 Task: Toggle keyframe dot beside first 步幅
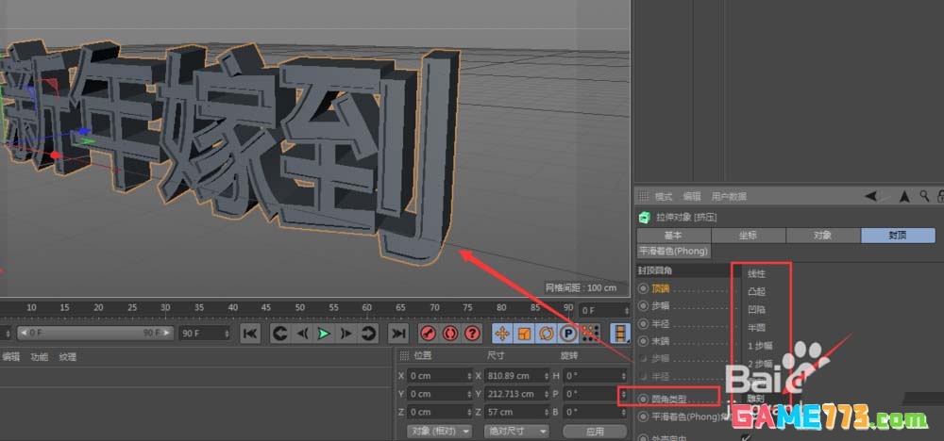point(644,306)
